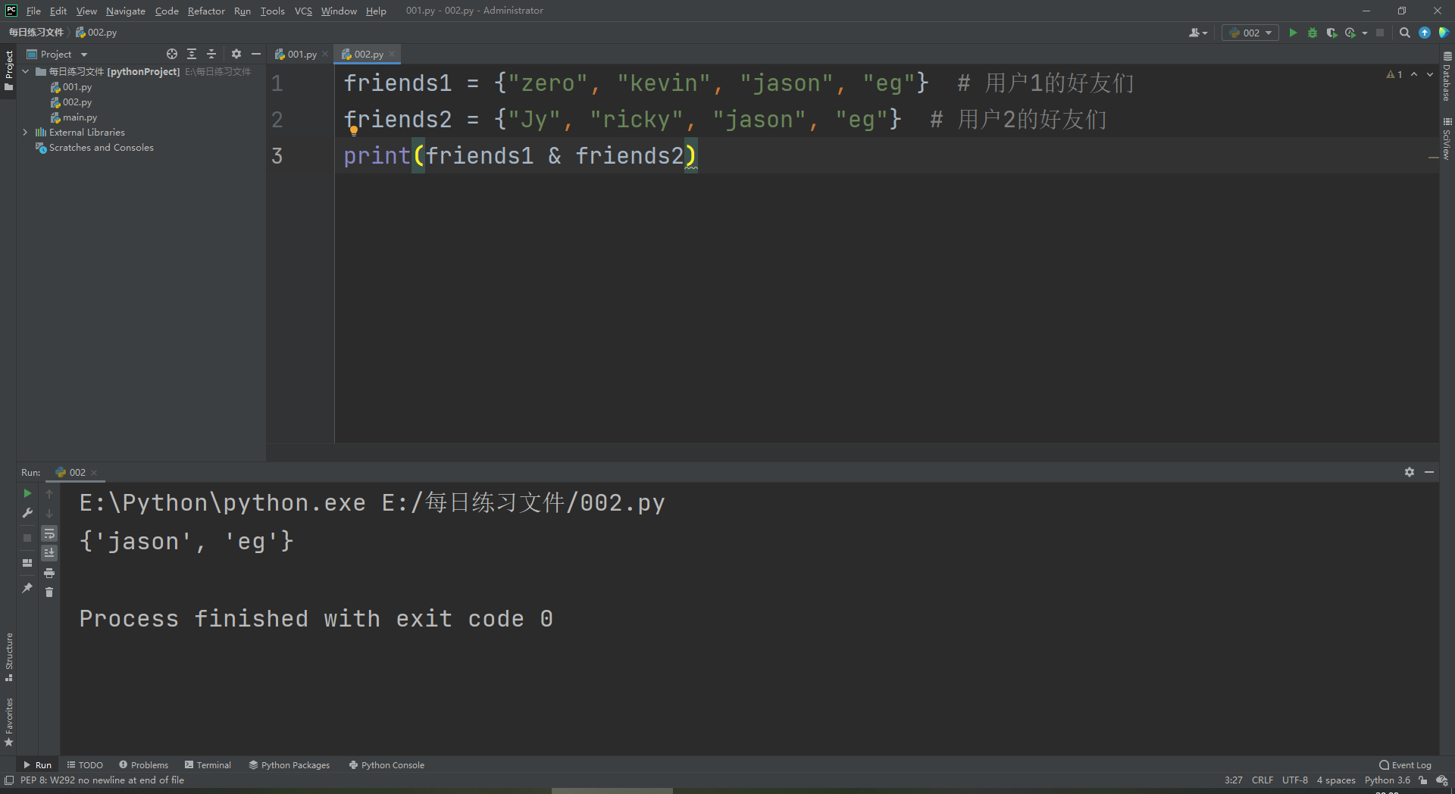Click the Profile run icon
The image size is (1455, 794).
(x=1350, y=33)
